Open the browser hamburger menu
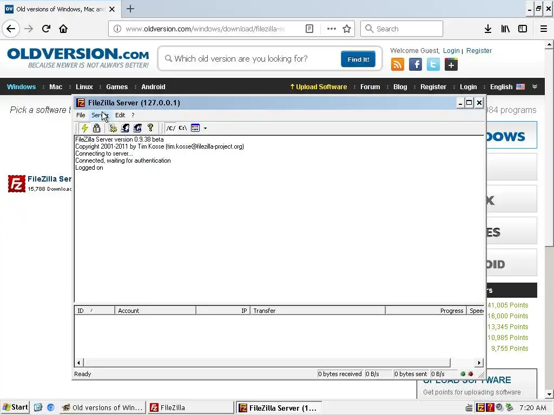 pyautogui.click(x=544, y=29)
